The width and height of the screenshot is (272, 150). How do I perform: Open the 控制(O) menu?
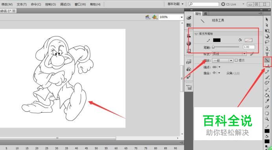50,4
